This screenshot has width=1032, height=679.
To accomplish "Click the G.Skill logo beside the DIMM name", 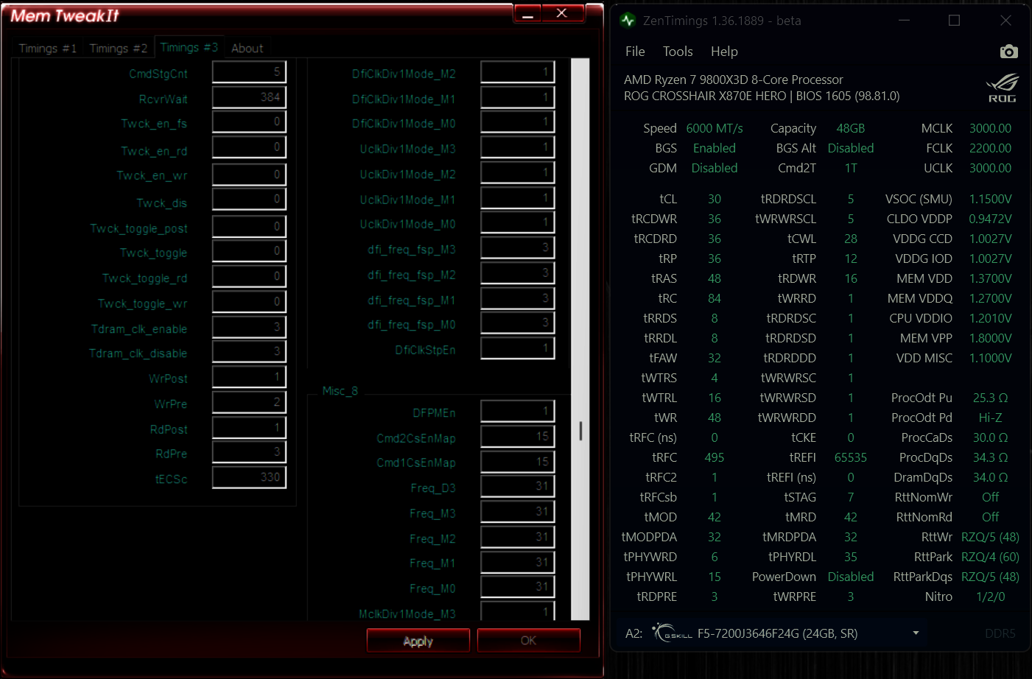I will pyautogui.click(x=672, y=632).
